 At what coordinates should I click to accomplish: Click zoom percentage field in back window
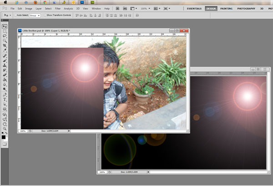[x=102, y=172]
